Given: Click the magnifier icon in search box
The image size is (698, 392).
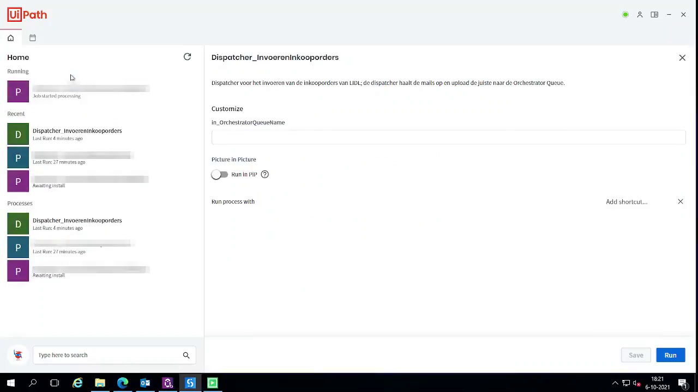Looking at the screenshot, I should coord(186,355).
